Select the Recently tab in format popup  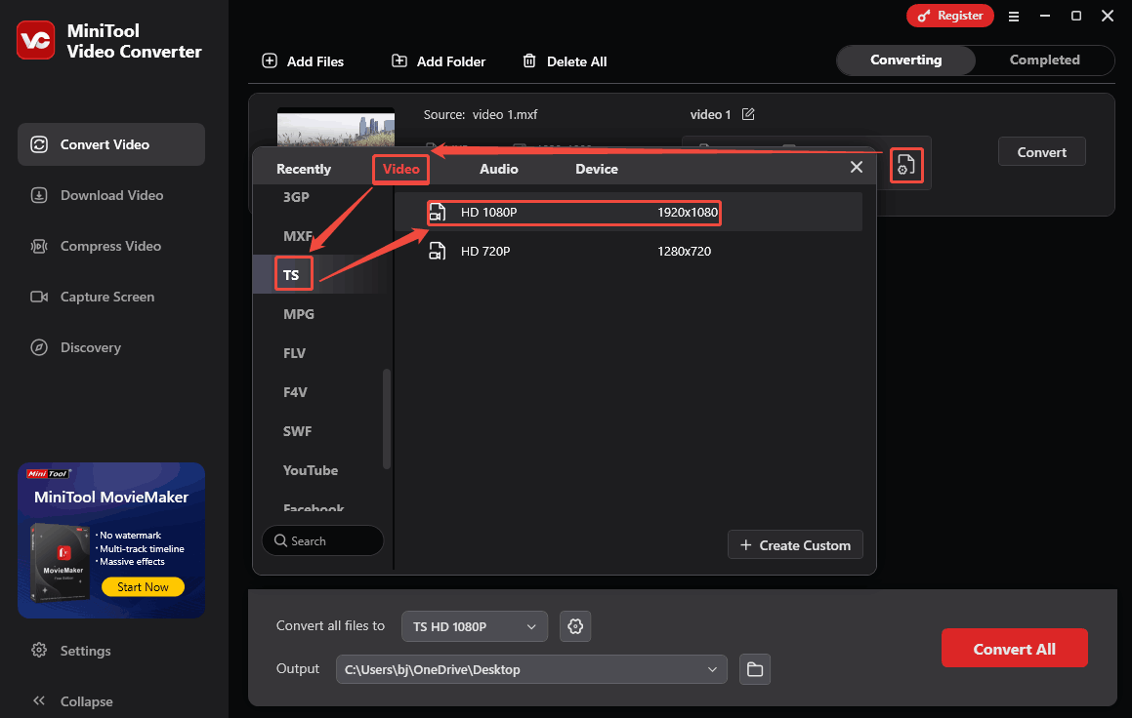(303, 169)
